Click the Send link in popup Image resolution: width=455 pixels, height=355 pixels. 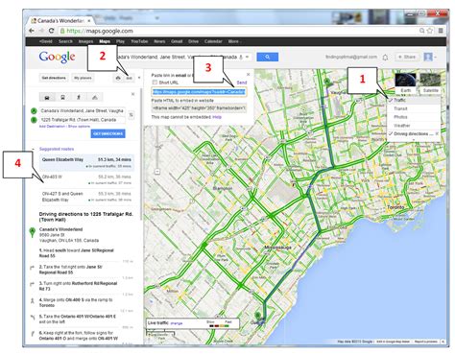[242, 83]
